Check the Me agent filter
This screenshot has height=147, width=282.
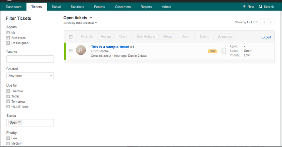point(8,33)
